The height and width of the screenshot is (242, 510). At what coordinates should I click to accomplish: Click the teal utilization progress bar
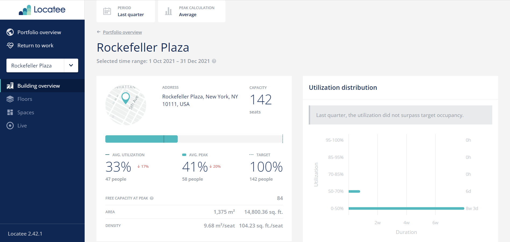(x=141, y=139)
